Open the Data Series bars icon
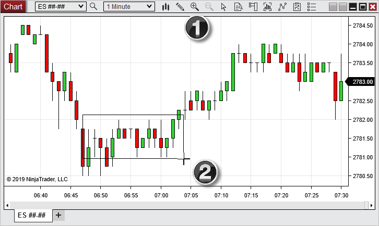This screenshot has height=226, width=379. click(267, 7)
